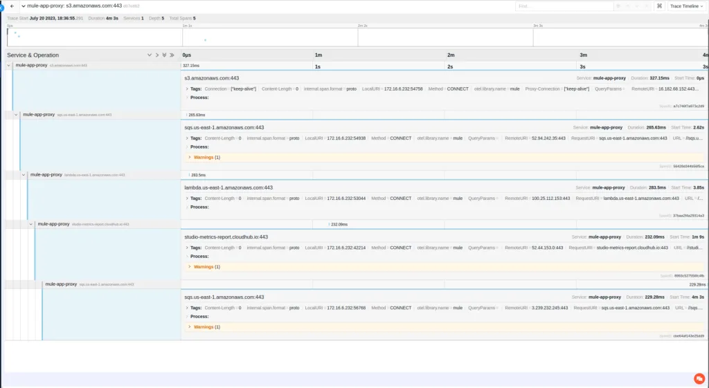This screenshot has height=388, width=709.
Task: Collapse the trace title chevron
Action: click(x=21, y=6)
